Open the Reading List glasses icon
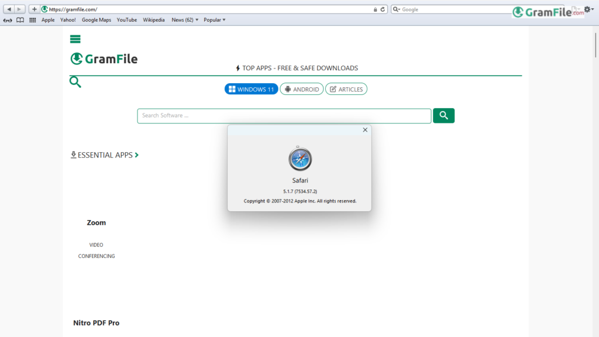 point(8,20)
